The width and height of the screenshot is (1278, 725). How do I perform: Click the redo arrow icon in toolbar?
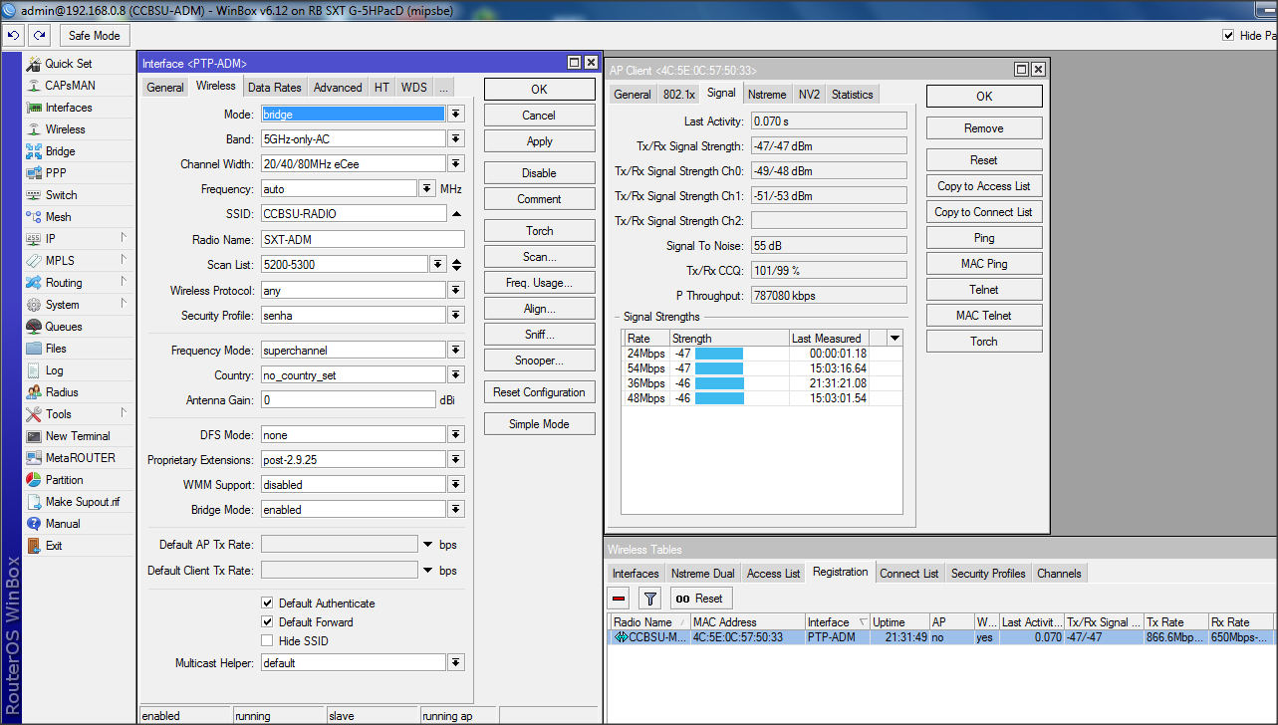(x=39, y=35)
